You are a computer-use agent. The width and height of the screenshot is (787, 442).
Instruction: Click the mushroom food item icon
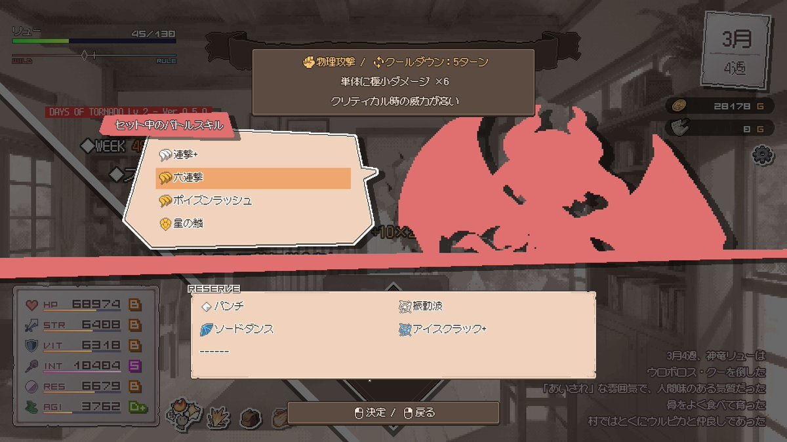click(x=182, y=413)
